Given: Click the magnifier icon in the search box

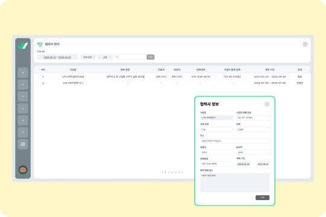Looking at the screenshot, I should [117, 57].
